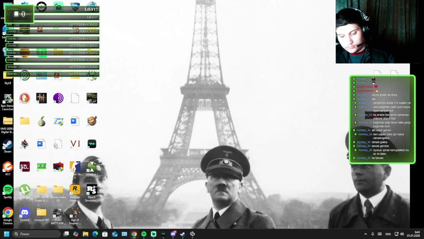Open the Spotify desktop shortcut
The width and height of the screenshot is (424, 239).
point(8,192)
